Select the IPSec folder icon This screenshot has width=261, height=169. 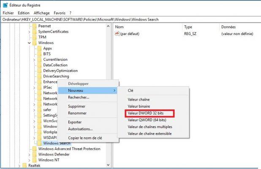(39, 87)
